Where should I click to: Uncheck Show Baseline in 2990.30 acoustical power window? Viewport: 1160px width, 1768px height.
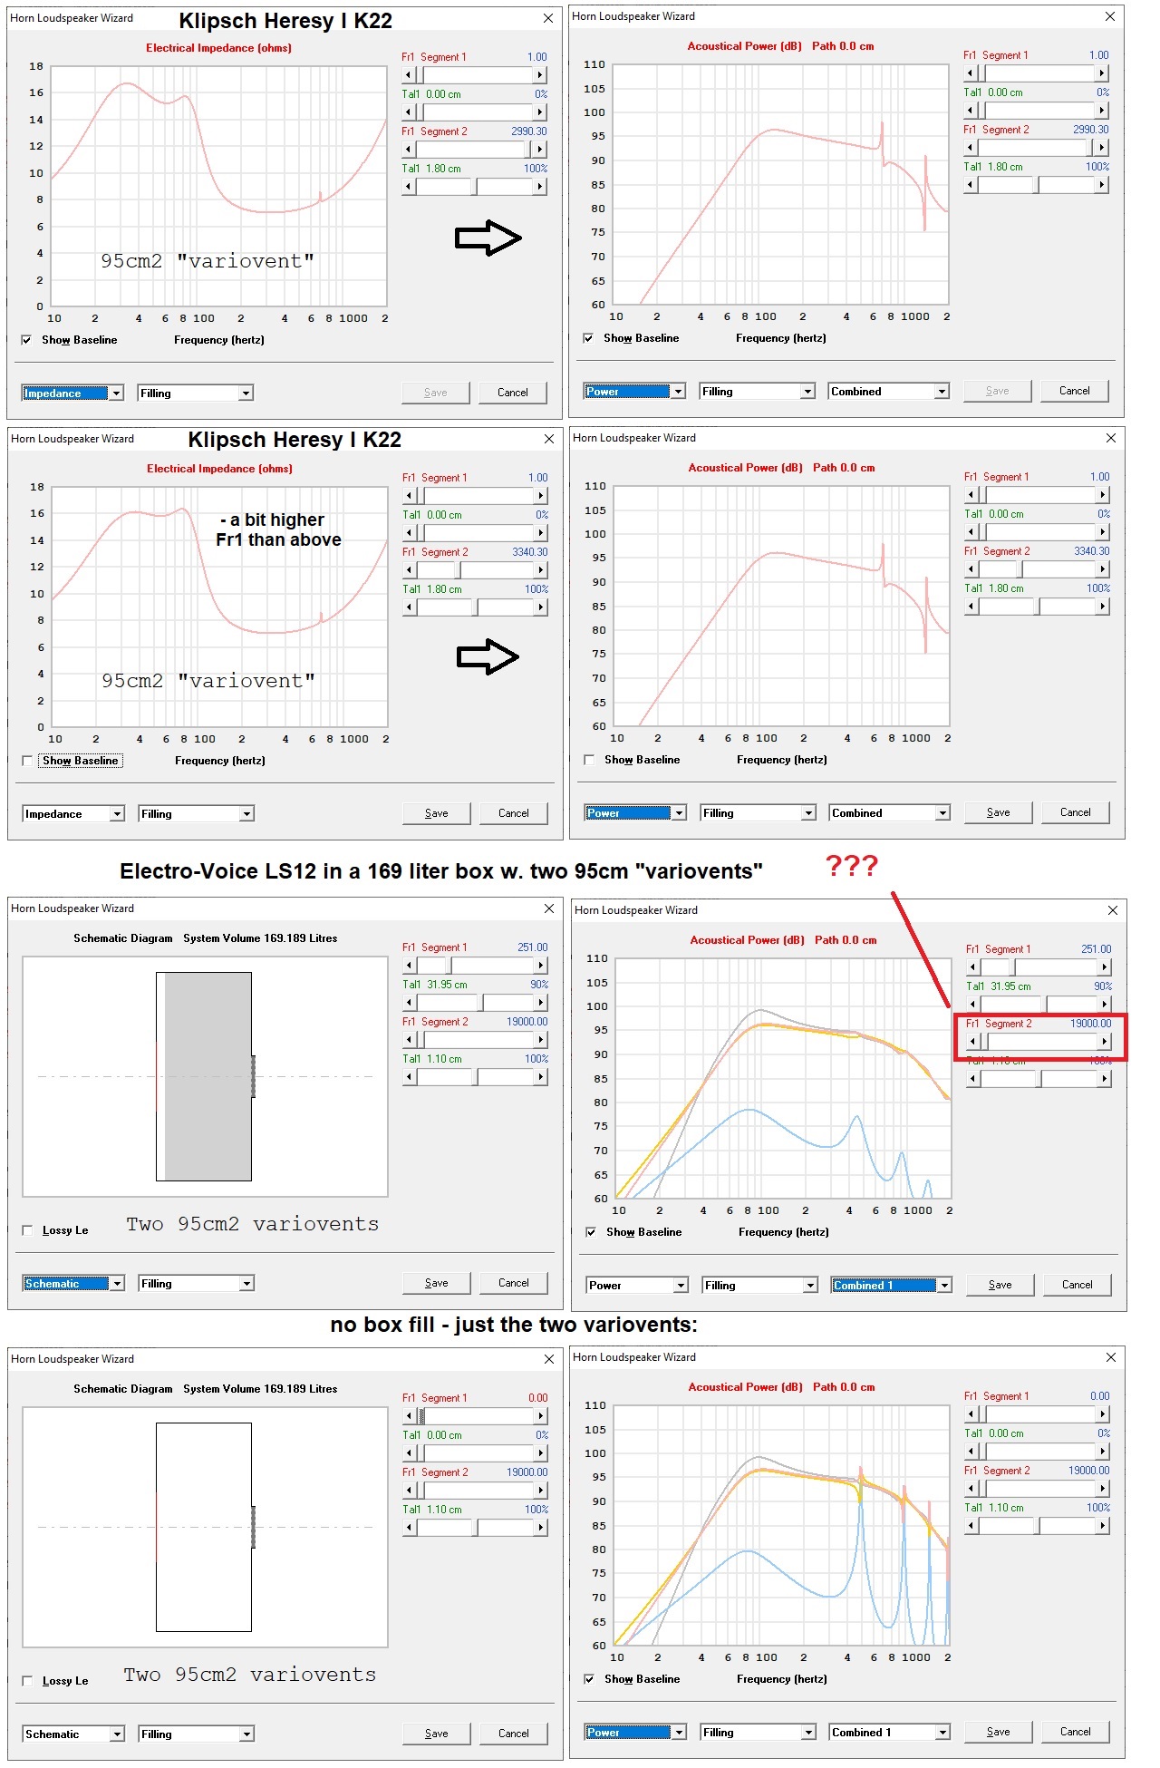pyautogui.click(x=589, y=338)
